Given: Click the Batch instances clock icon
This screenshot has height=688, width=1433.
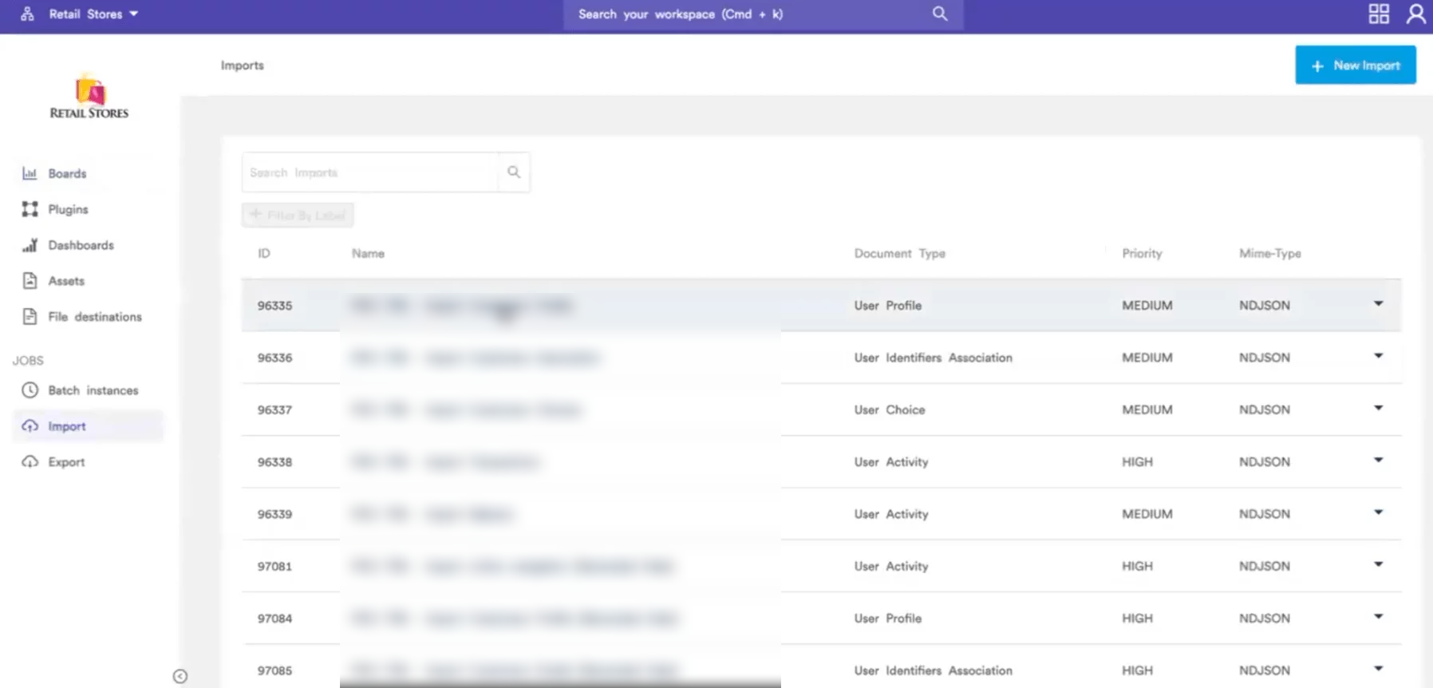Looking at the screenshot, I should 30,390.
